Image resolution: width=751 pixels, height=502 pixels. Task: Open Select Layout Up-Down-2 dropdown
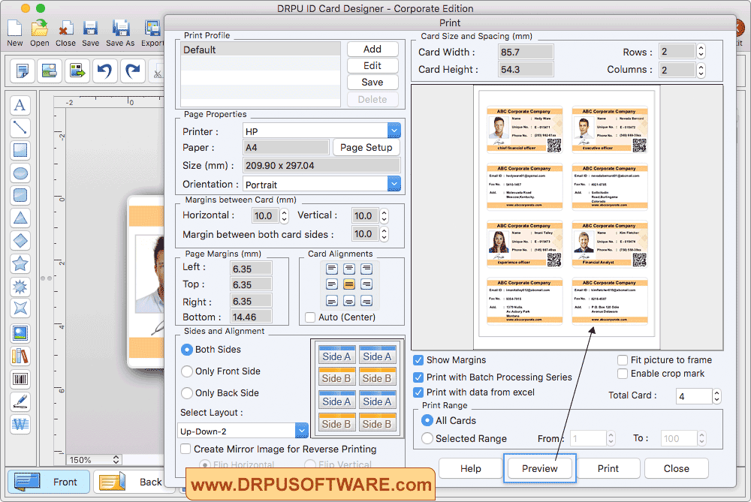click(x=301, y=431)
